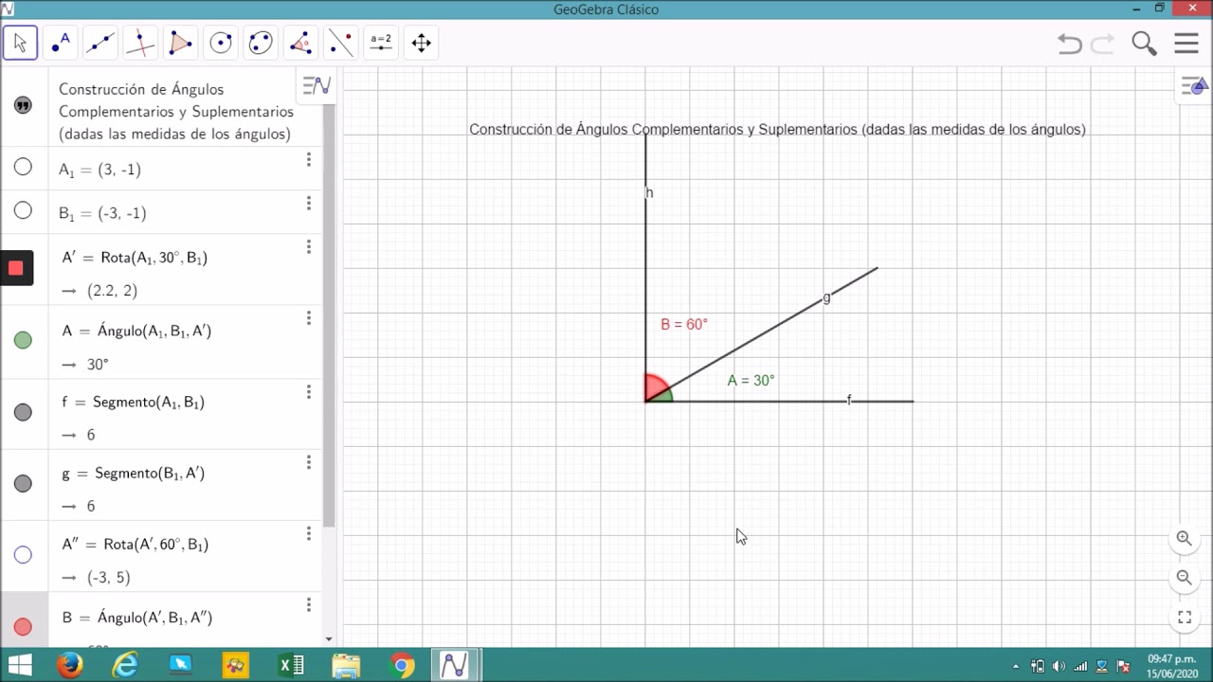
Task: Select the f = Segmento(A₁, B₁) definition
Action: click(134, 403)
